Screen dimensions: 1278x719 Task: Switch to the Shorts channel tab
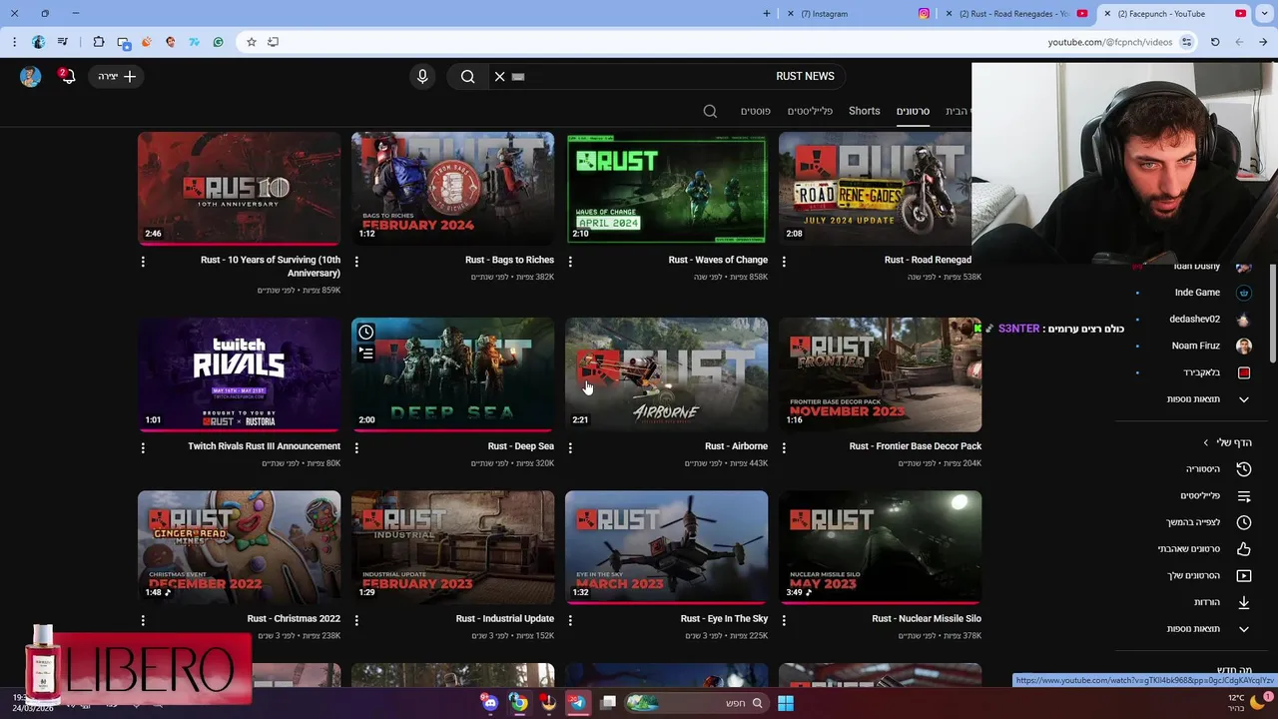[x=865, y=111]
